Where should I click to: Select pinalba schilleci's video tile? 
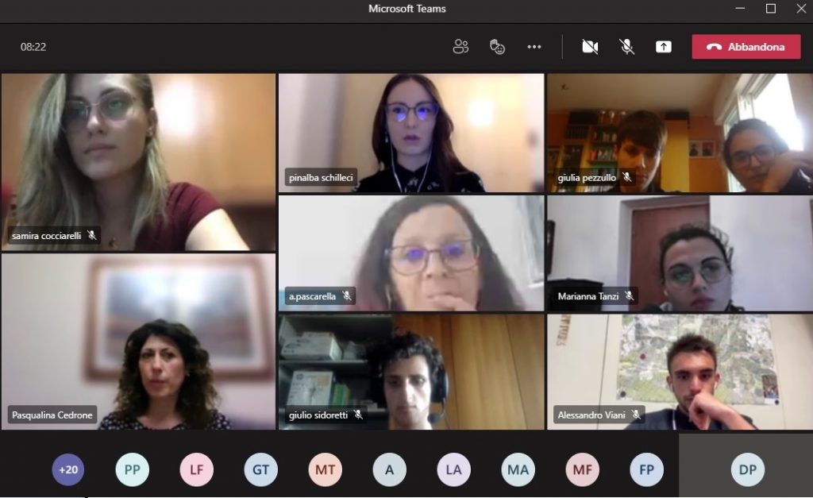(x=411, y=133)
